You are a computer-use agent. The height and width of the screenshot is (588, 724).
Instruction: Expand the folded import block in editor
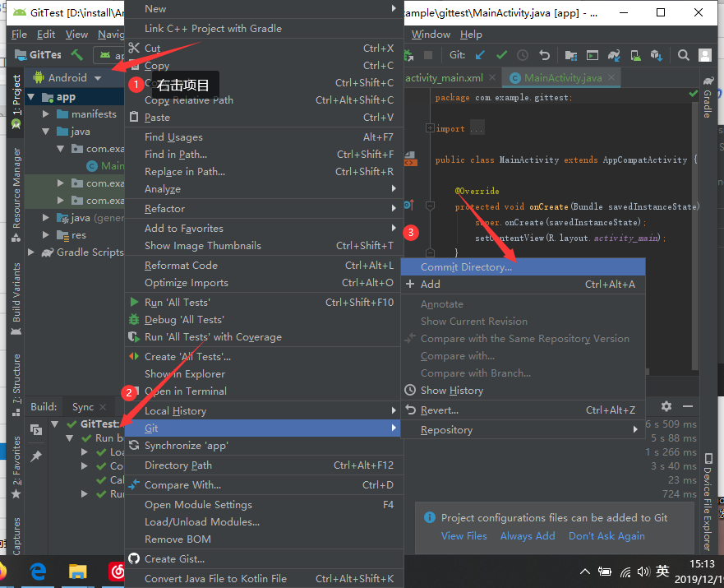pos(430,128)
